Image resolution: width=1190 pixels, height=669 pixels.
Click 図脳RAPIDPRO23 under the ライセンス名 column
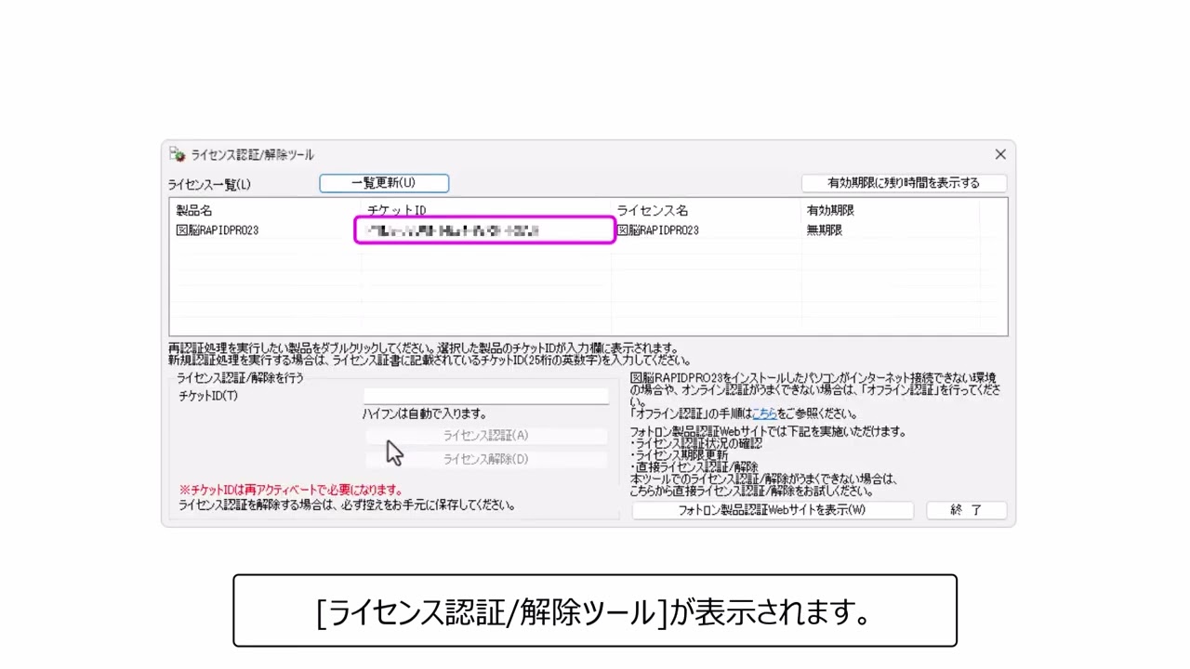click(x=659, y=230)
